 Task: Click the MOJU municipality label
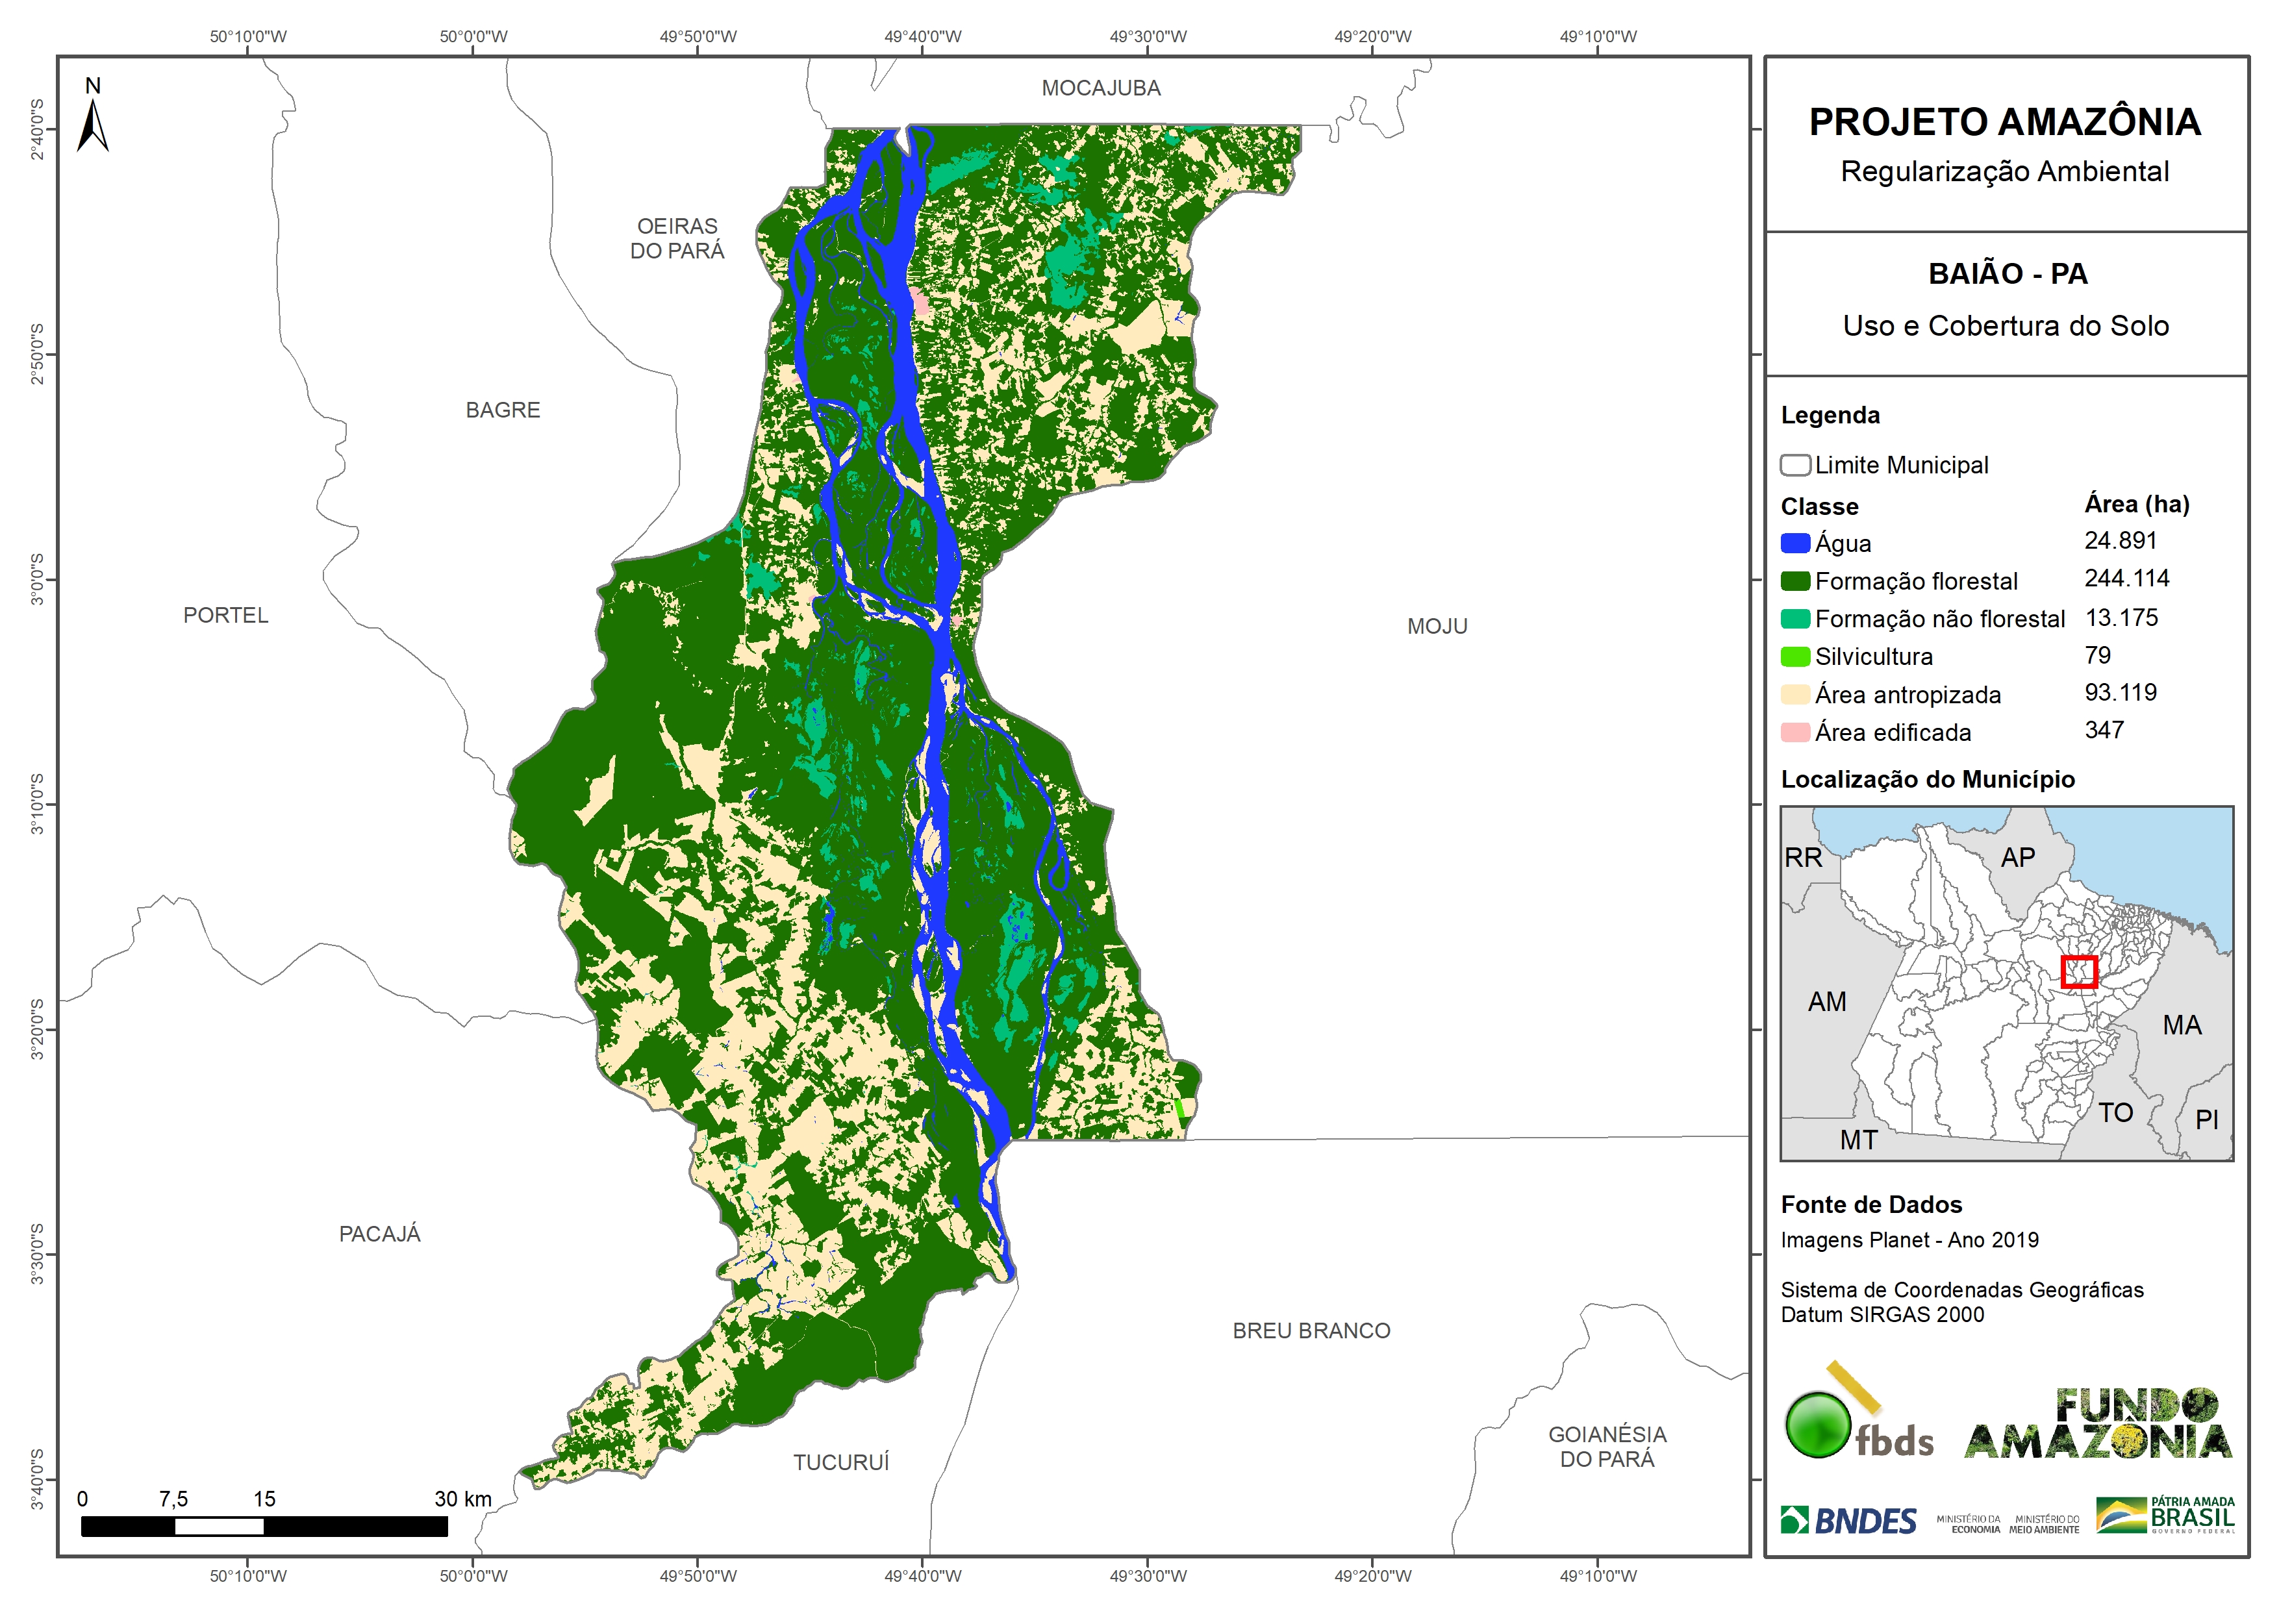[1436, 627]
